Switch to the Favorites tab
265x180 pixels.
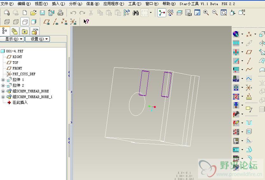pos(24,31)
